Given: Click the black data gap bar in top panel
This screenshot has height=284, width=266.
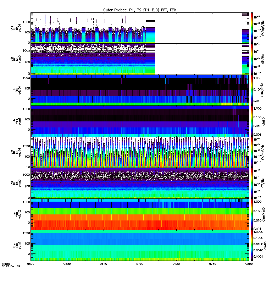Looking at the screenshot, I should 150,21.
